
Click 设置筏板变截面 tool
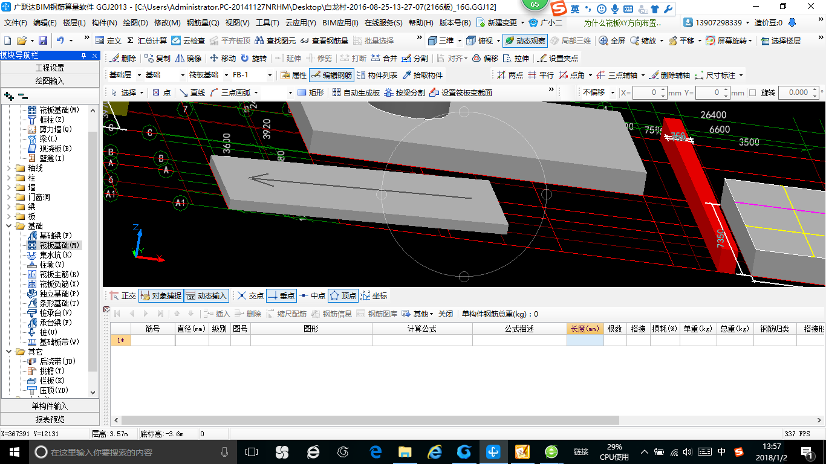(461, 92)
